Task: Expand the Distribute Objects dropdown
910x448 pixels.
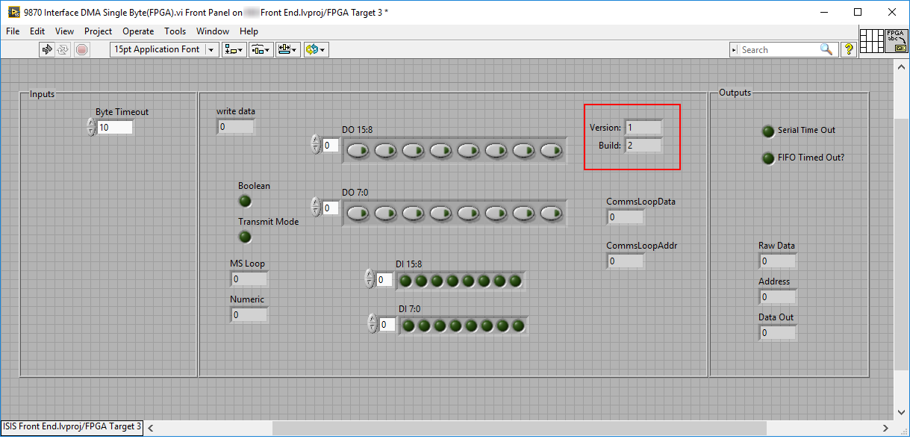Action: coord(261,49)
